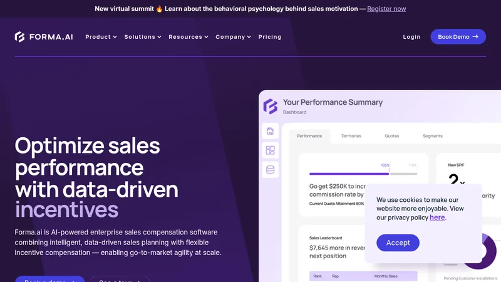Click the 'Sales Leaderboard' label
The height and width of the screenshot is (282, 501).
[326, 238]
